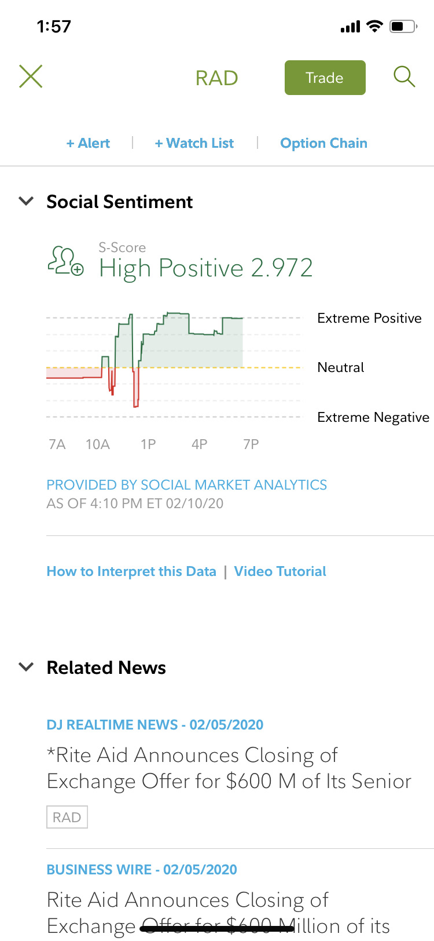Open the Video Tutorial link
The width and height of the screenshot is (434, 941).
[280, 571]
